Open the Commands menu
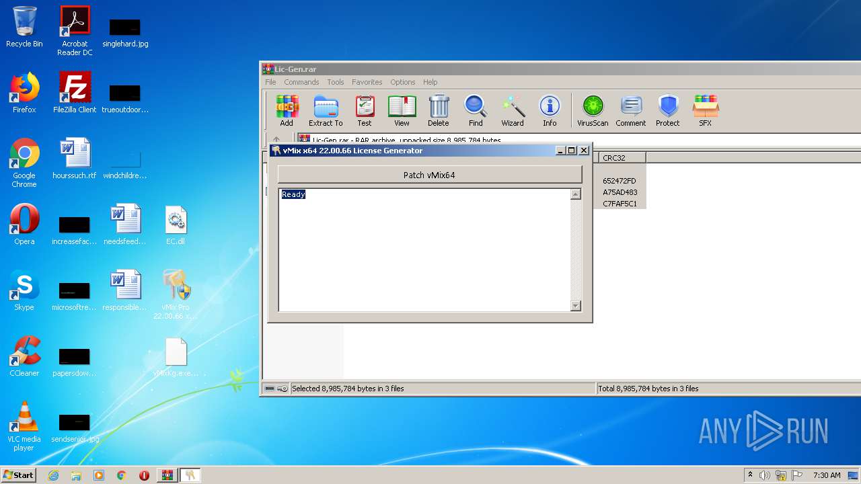 point(301,82)
